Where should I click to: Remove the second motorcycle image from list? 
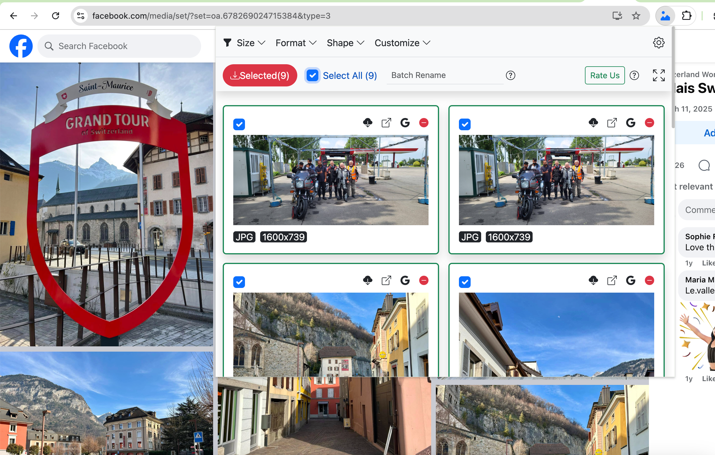tap(650, 122)
